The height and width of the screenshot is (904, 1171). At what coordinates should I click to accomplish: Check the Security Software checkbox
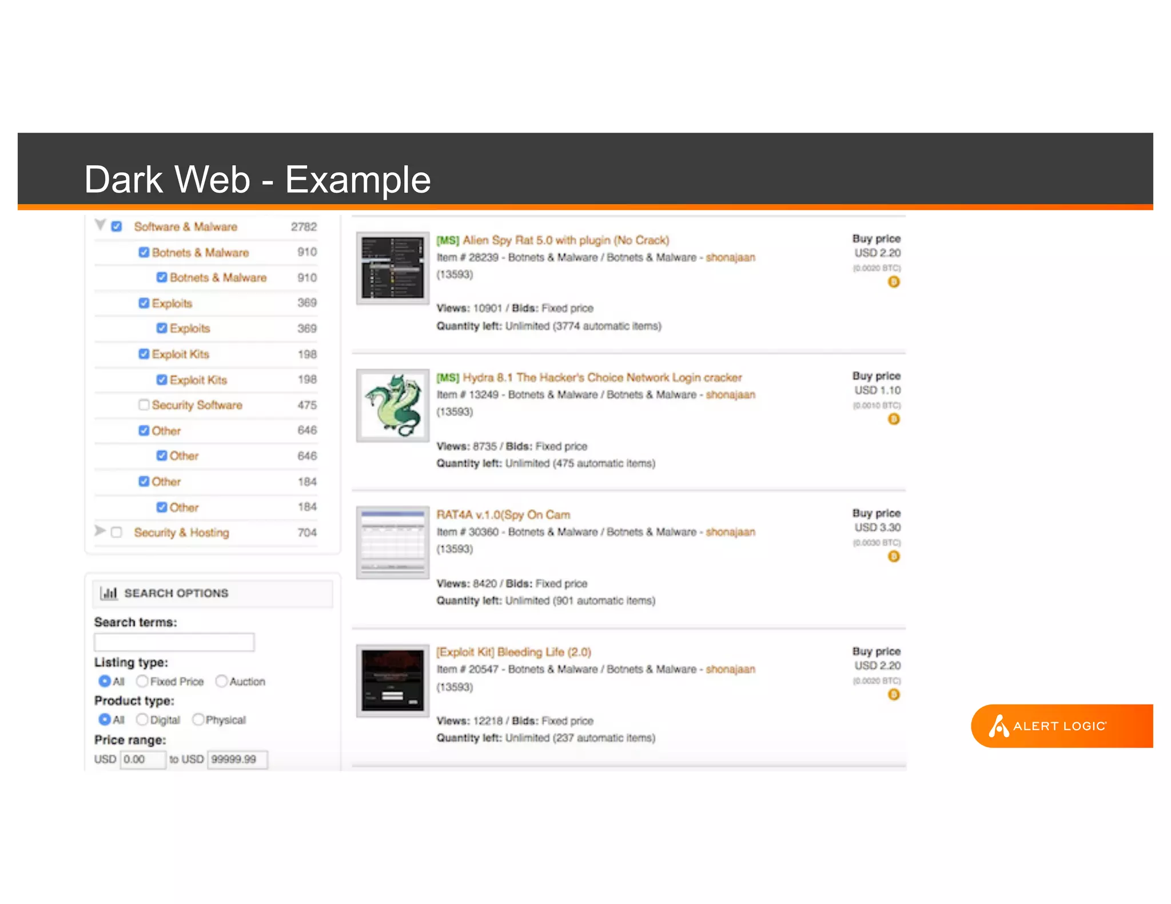pos(144,405)
